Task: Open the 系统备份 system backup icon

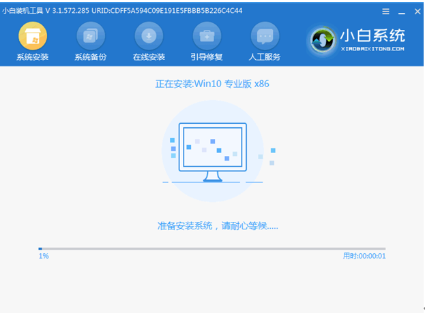Action: pyautogui.click(x=91, y=35)
